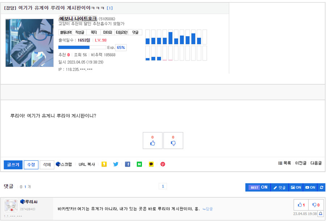Open the 타임라인 tab on the profile
This screenshot has width=326, height=222.
(x=121, y=32)
